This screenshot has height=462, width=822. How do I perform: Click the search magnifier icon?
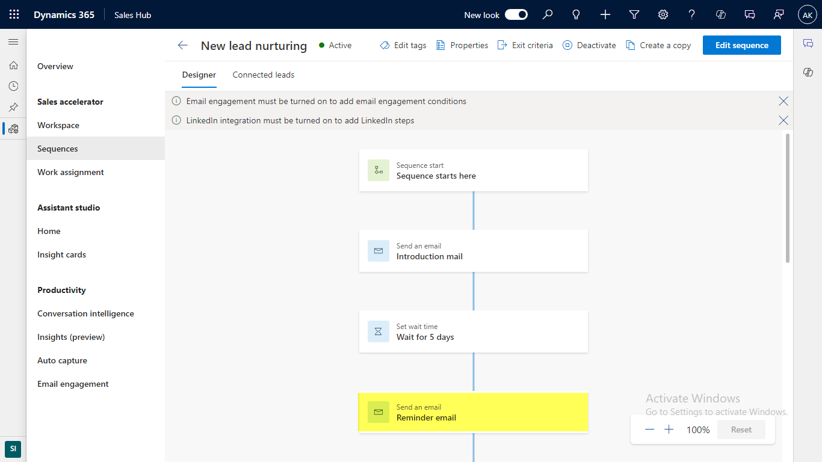tap(548, 14)
